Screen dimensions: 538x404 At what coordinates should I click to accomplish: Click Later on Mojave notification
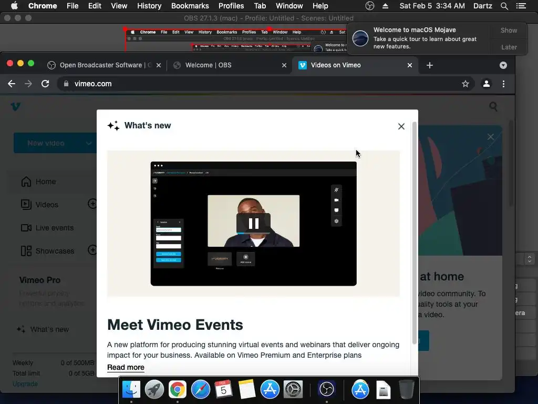509,47
